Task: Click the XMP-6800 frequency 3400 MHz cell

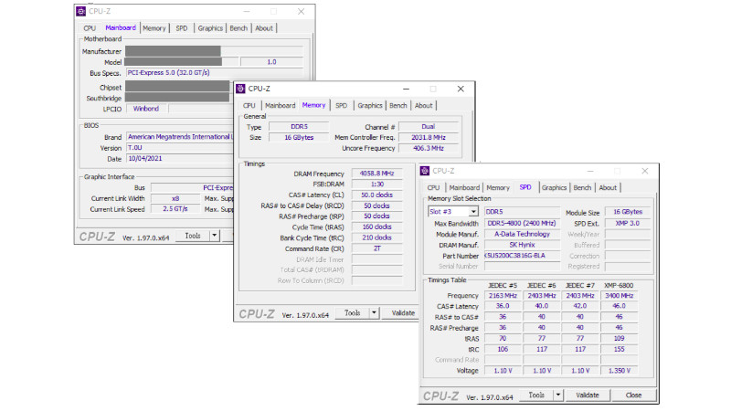Action: (x=619, y=295)
